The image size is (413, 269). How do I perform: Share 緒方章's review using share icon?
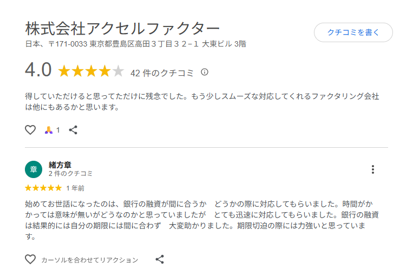[x=160, y=259]
